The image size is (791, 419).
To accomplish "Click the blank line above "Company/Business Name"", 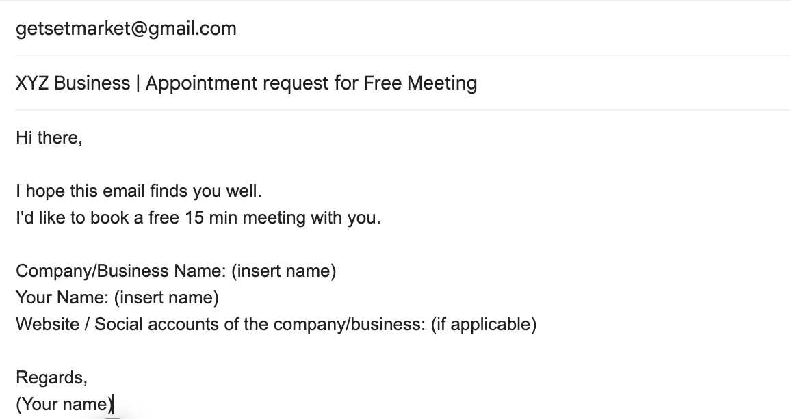I will [x=205, y=245].
